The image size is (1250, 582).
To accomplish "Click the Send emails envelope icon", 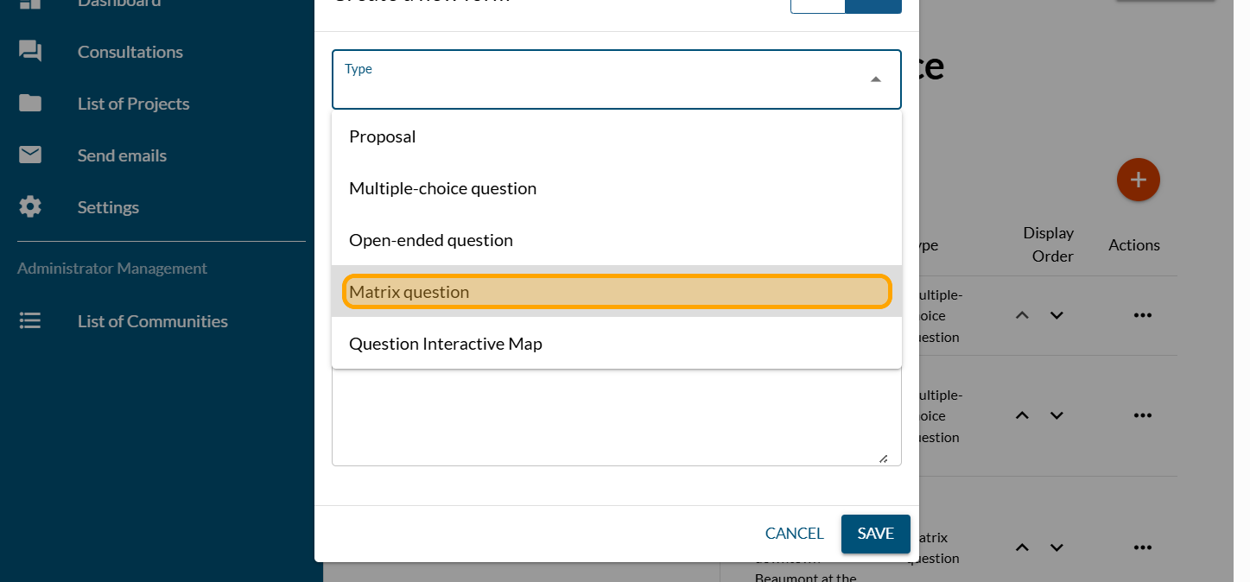I will (x=30, y=155).
